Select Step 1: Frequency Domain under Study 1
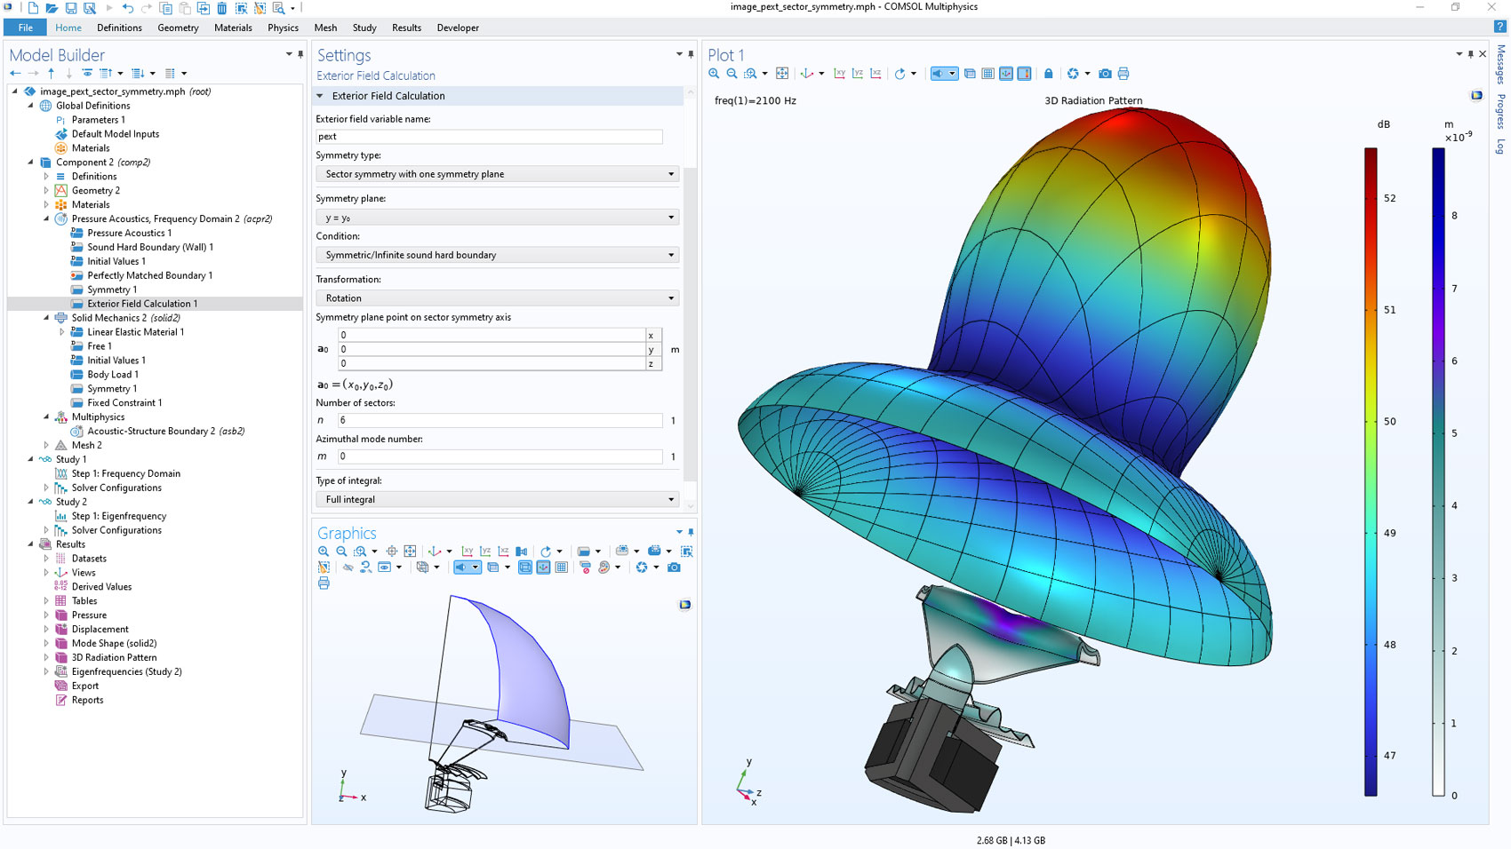Image resolution: width=1511 pixels, height=849 pixels. (x=125, y=474)
